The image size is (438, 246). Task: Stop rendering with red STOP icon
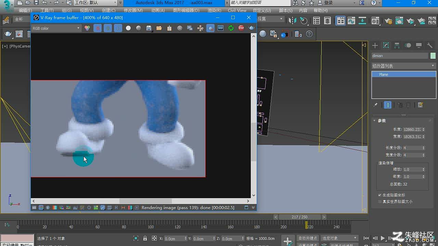241,28
